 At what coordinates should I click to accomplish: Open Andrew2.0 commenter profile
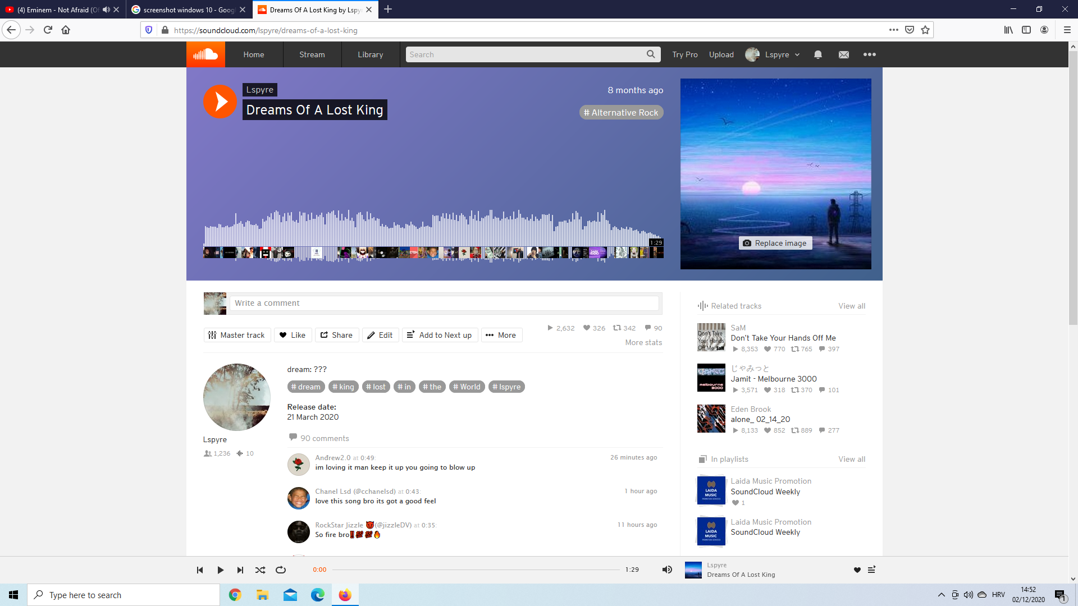coord(333,458)
